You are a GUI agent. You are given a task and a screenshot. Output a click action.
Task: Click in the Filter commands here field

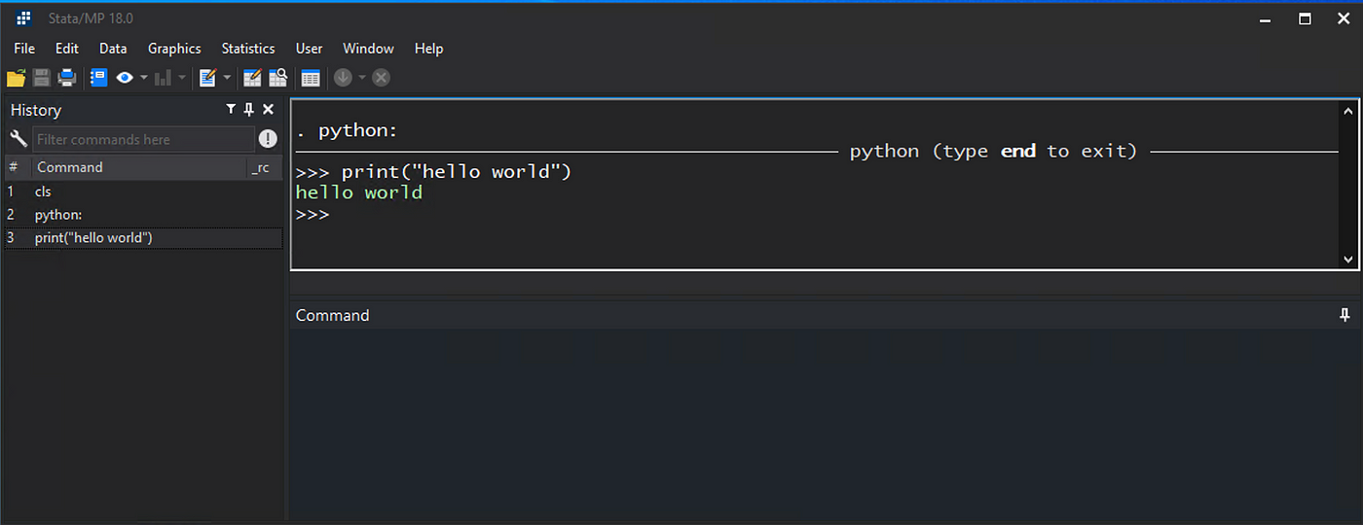143,139
